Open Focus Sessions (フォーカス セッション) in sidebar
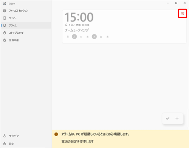Viewport: 189px width, 148px height. click(26, 11)
